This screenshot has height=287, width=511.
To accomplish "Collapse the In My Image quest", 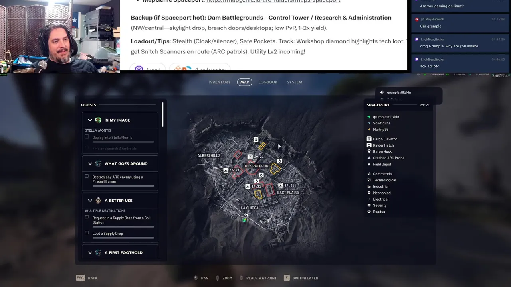I will point(90,120).
